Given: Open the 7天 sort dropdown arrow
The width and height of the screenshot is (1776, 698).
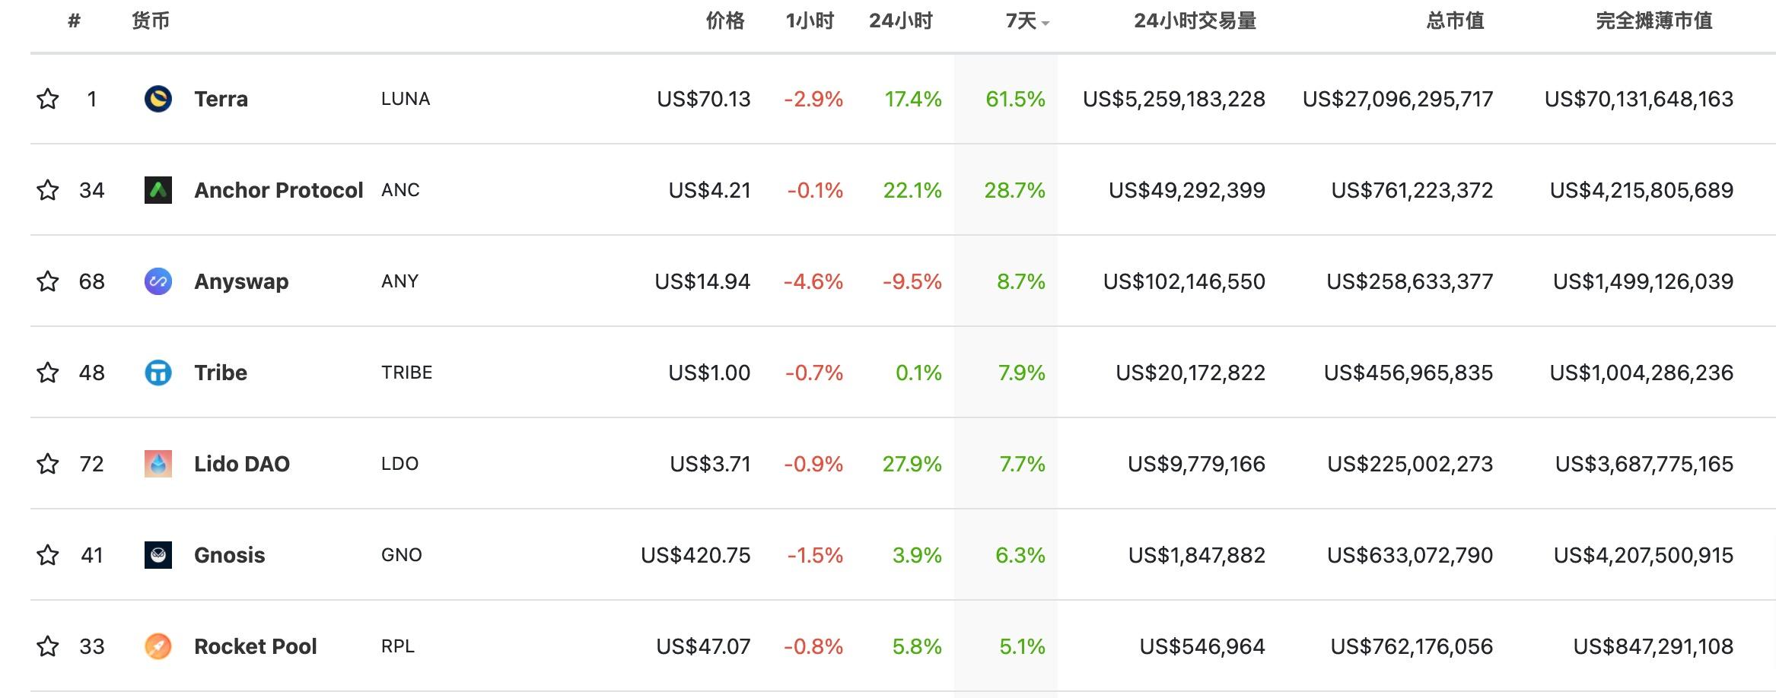Looking at the screenshot, I should coord(1046,24).
